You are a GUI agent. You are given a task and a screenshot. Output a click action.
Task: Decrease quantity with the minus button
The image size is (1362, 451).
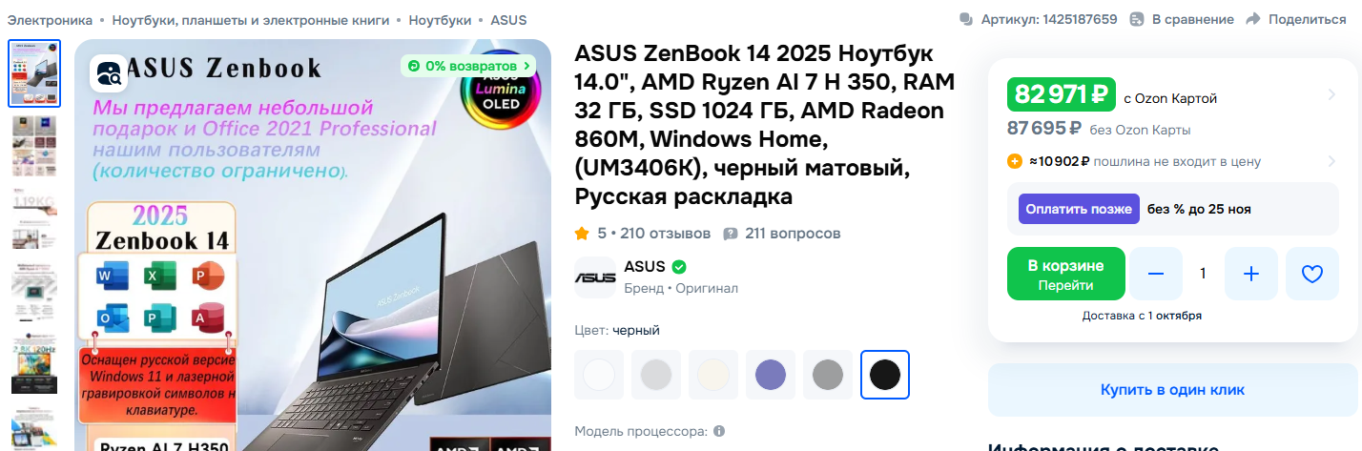coord(1156,274)
